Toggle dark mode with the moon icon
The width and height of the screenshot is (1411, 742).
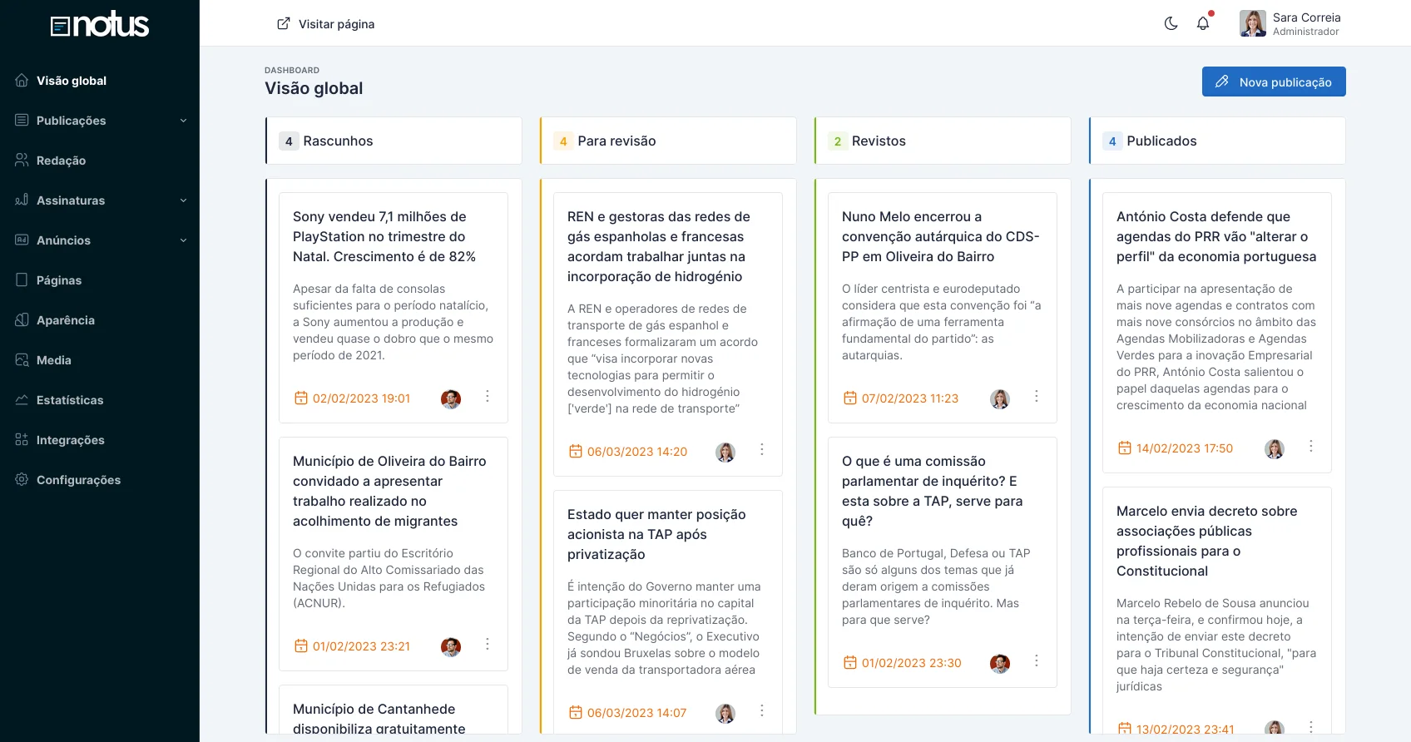(1171, 23)
